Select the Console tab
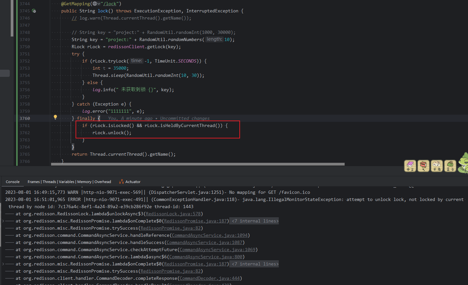Screen dimensions: 468x285 click(x=12, y=181)
